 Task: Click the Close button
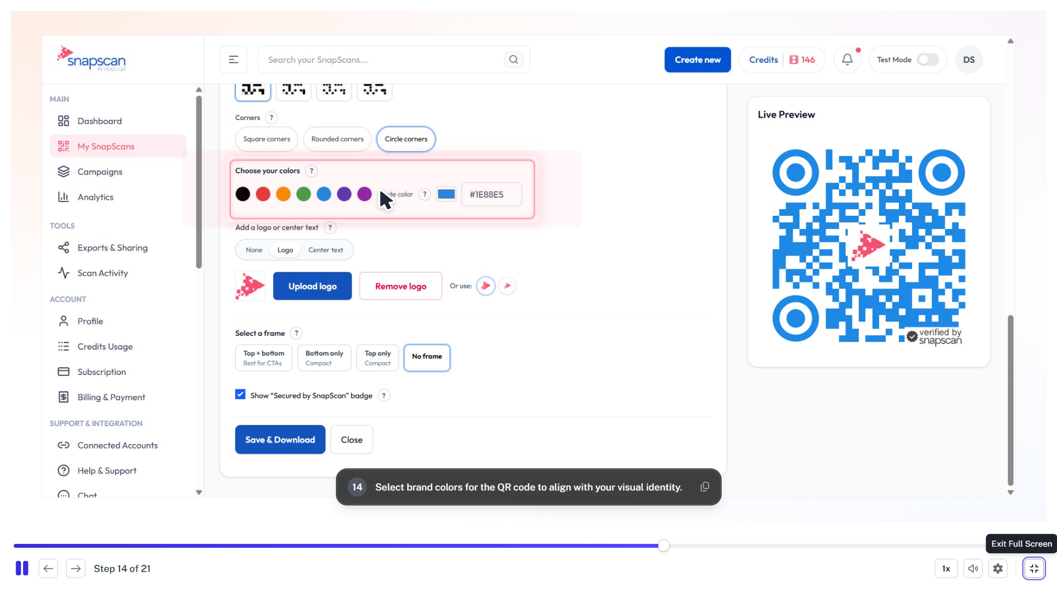click(351, 440)
